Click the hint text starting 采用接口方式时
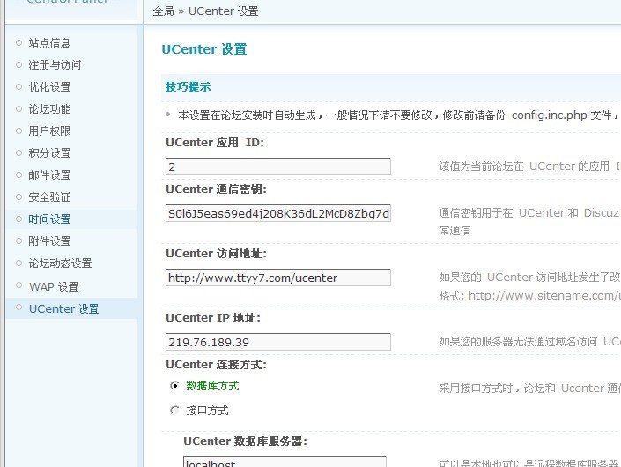The image size is (621, 467). pos(529,389)
